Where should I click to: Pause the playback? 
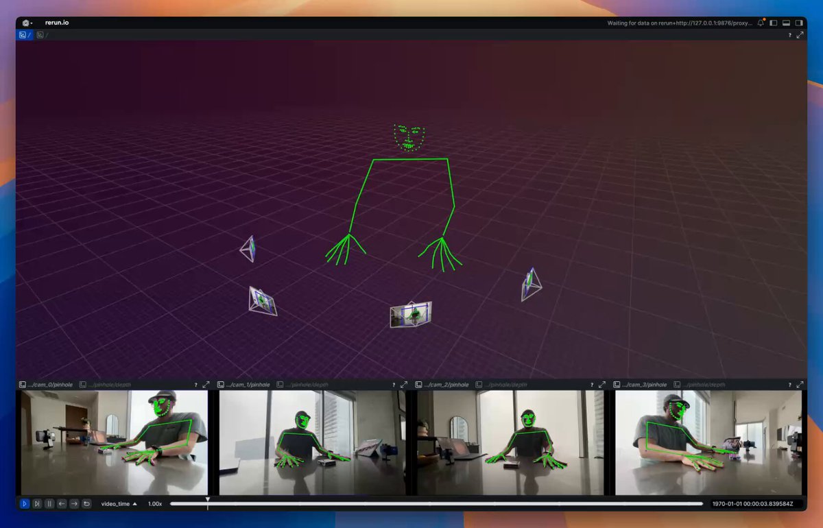click(49, 503)
